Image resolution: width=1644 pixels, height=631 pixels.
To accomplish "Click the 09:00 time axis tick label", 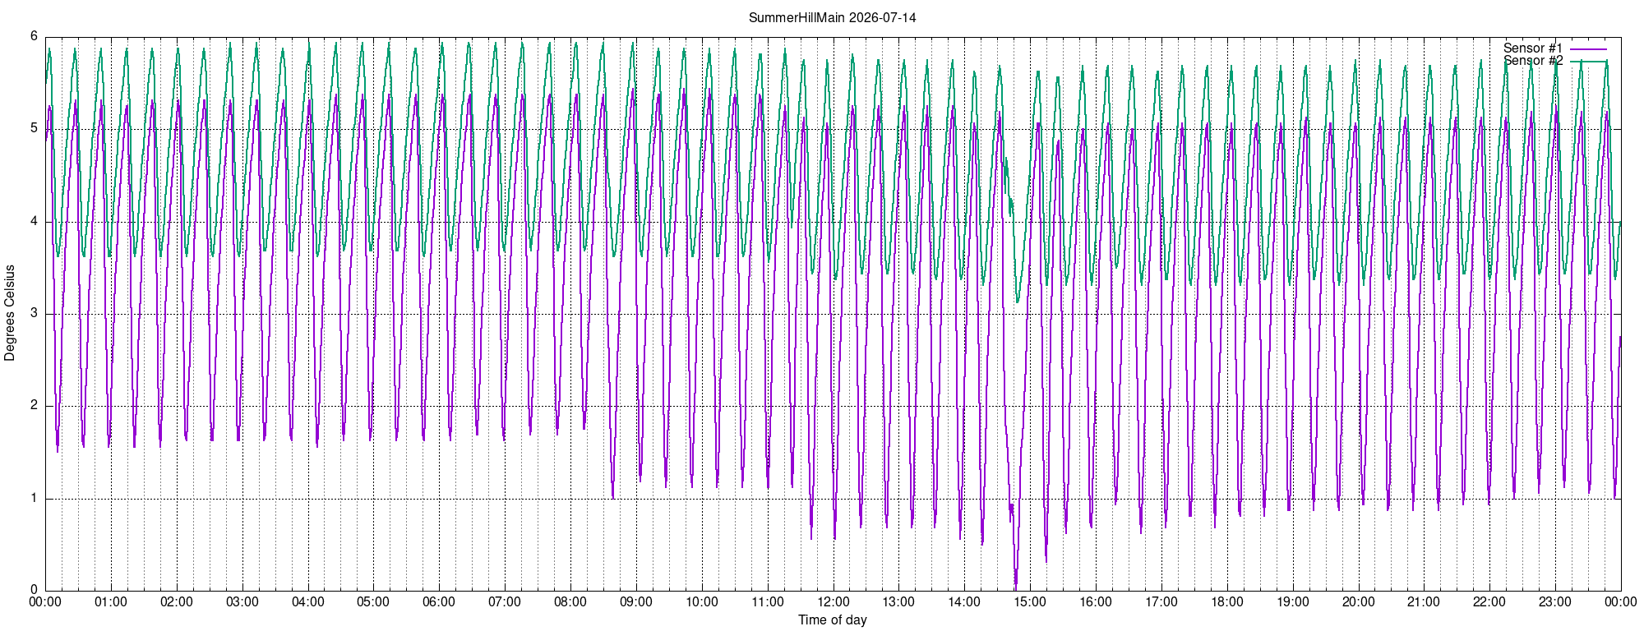I will tap(636, 601).
